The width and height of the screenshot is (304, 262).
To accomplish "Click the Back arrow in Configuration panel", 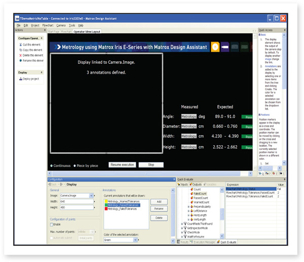I will (x=50, y=185).
